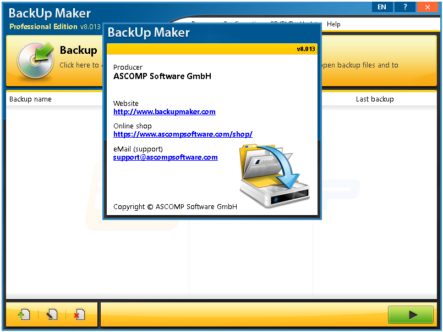The image size is (443, 332).
Task: Open the backupmaker.com website link
Action: [x=165, y=111]
